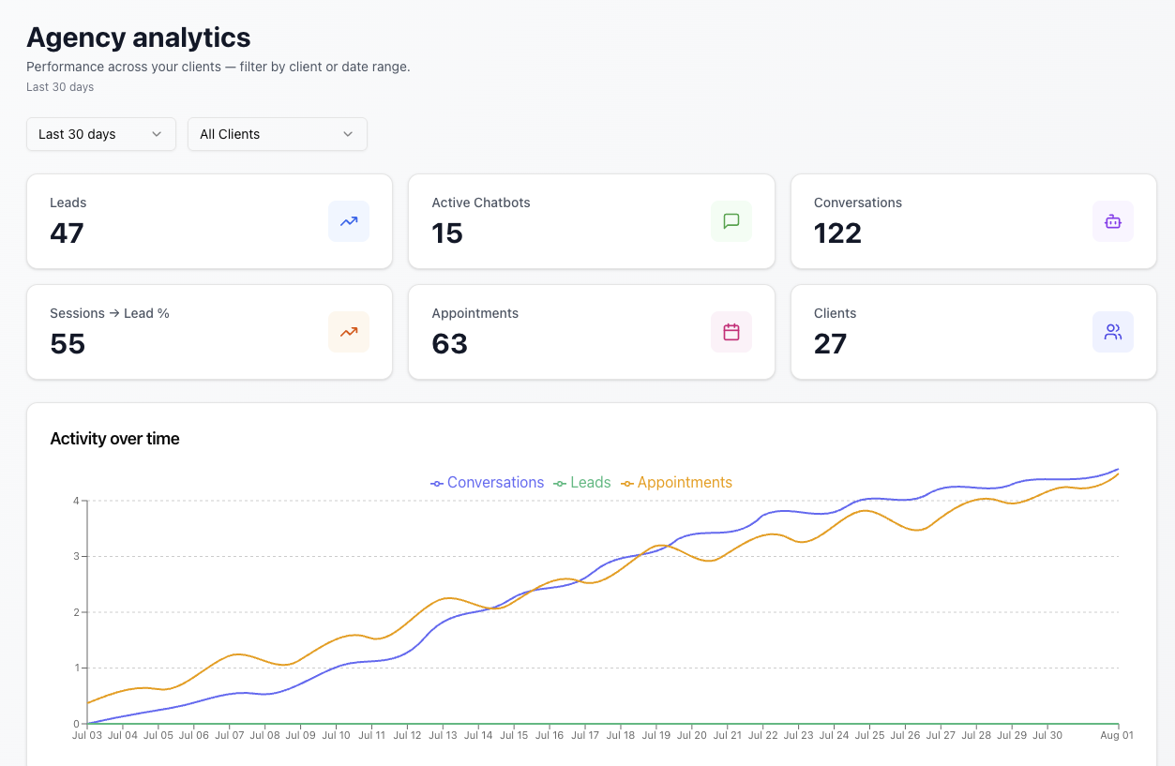1175x766 pixels.
Task: Click the Jul 30 x-axis label
Action: (1047, 736)
